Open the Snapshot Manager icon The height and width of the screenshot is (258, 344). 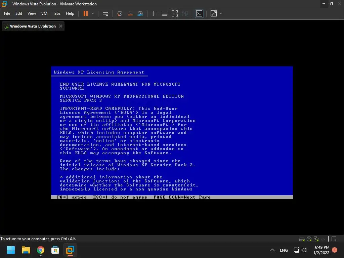[140, 13]
